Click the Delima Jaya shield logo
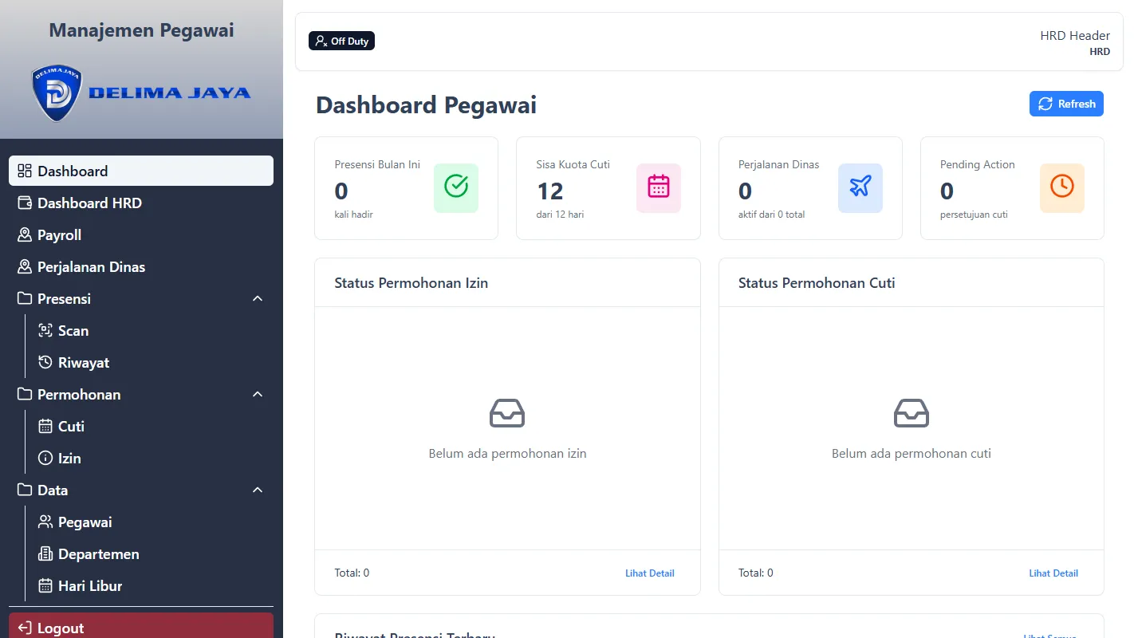Viewport: 1134px width, 638px height. point(57,93)
